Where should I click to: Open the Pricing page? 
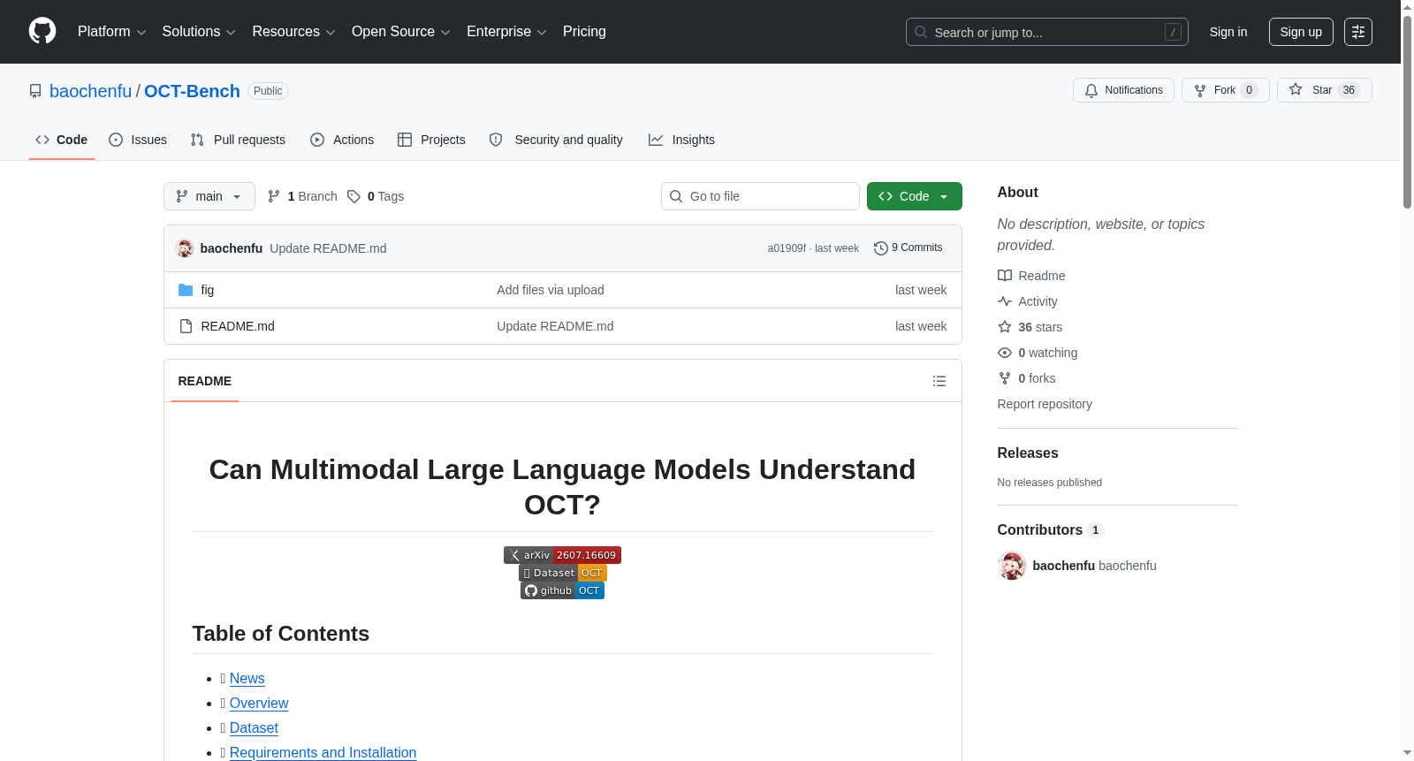584,32
